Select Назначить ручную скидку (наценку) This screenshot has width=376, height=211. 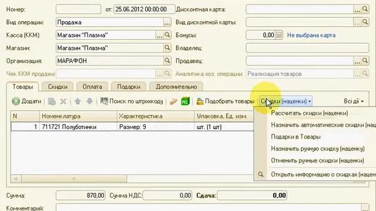coord(318,148)
